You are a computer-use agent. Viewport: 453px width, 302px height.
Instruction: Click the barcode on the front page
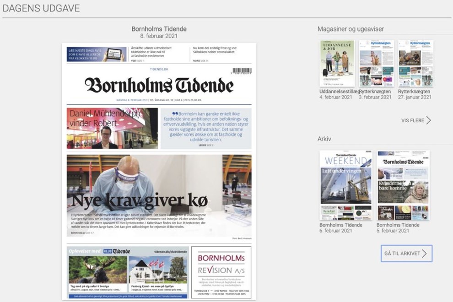click(242, 71)
